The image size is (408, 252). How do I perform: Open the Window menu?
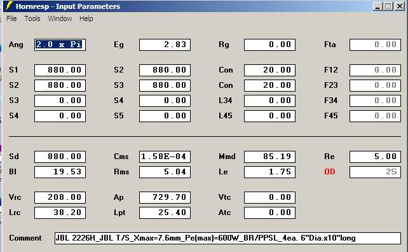click(60, 18)
